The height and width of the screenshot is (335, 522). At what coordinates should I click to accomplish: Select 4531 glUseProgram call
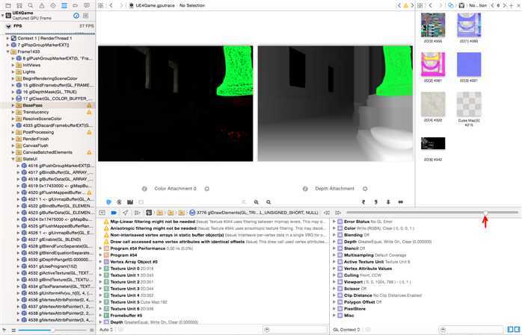52,266
